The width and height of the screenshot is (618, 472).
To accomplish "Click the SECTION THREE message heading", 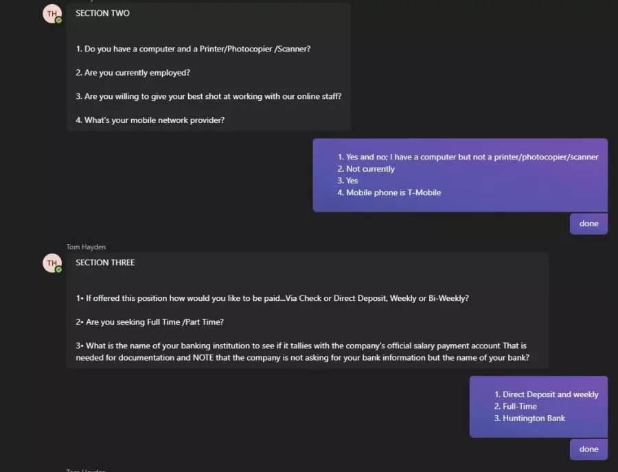I will pos(105,262).
